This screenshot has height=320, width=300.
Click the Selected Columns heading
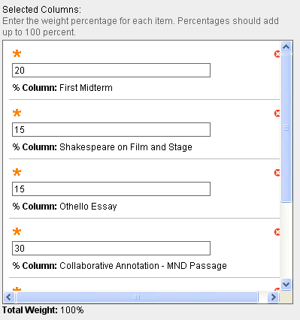tap(42, 10)
